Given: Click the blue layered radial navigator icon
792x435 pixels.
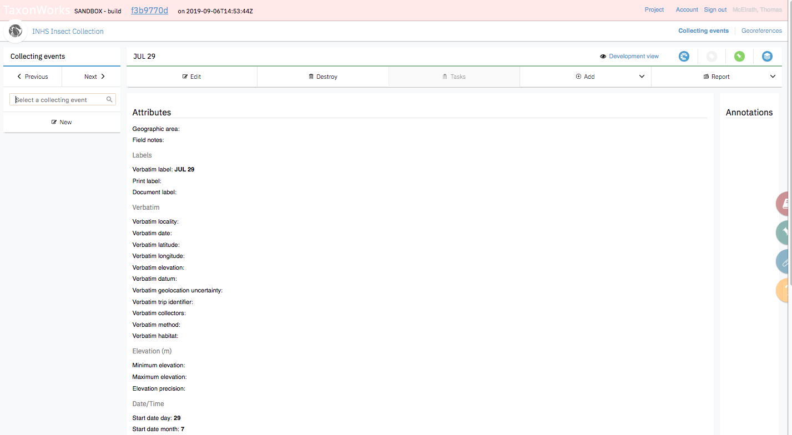Looking at the screenshot, I should 767,56.
